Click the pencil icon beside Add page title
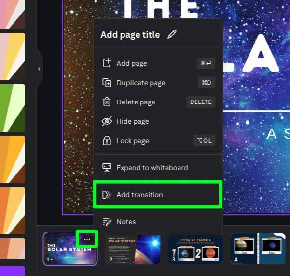This screenshot has height=276, width=290. tap(172, 34)
